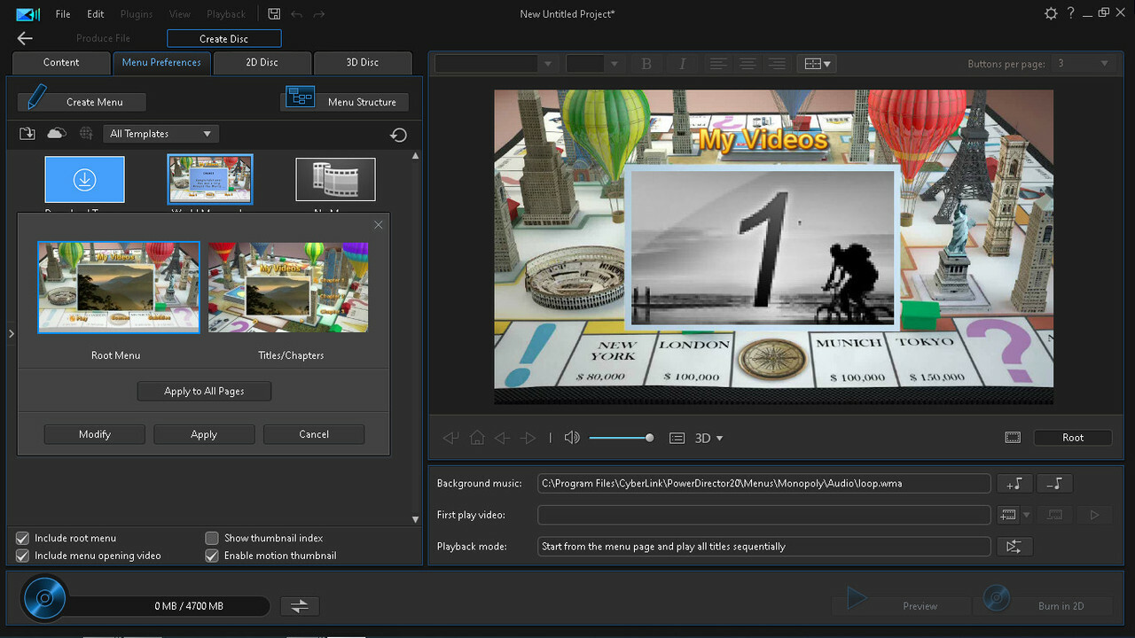The width and height of the screenshot is (1135, 638).
Task: Click the Create Menu button
Action: click(x=82, y=101)
